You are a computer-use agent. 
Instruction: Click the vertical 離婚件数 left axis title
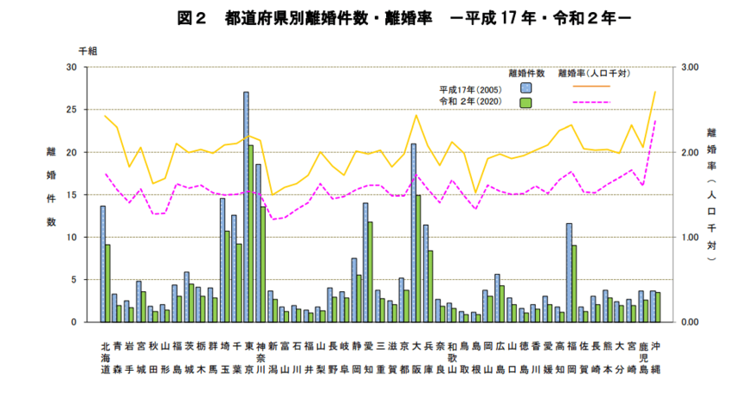[52, 186]
